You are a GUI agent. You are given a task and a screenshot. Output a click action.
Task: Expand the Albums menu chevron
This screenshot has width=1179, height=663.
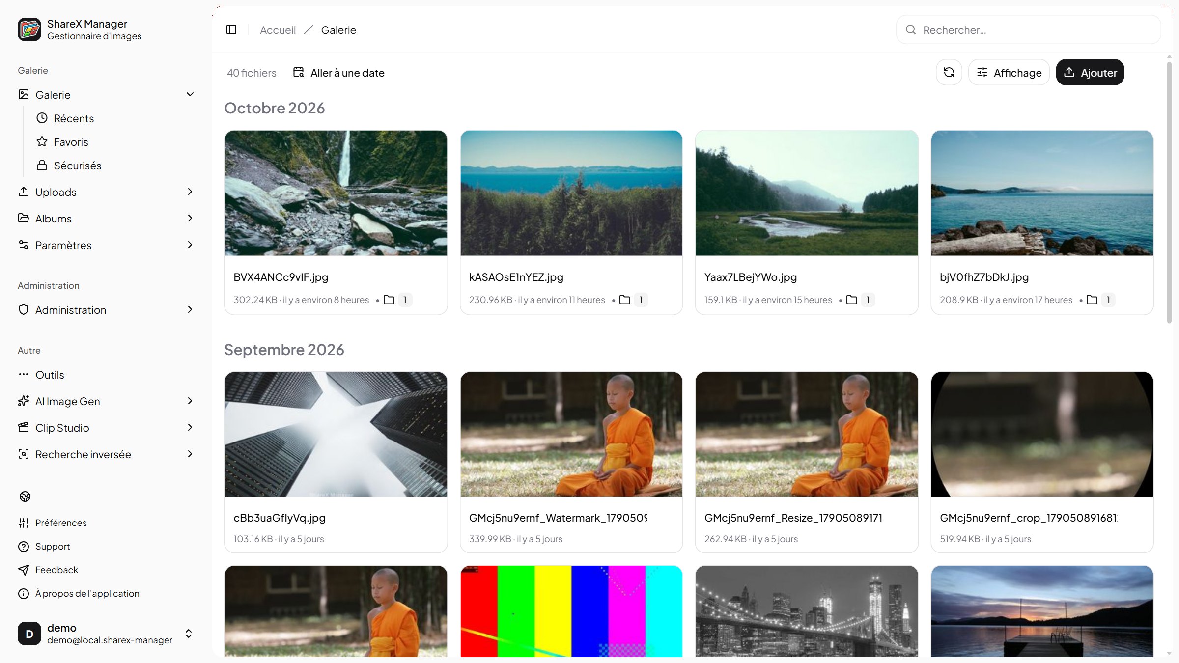tap(190, 218)
